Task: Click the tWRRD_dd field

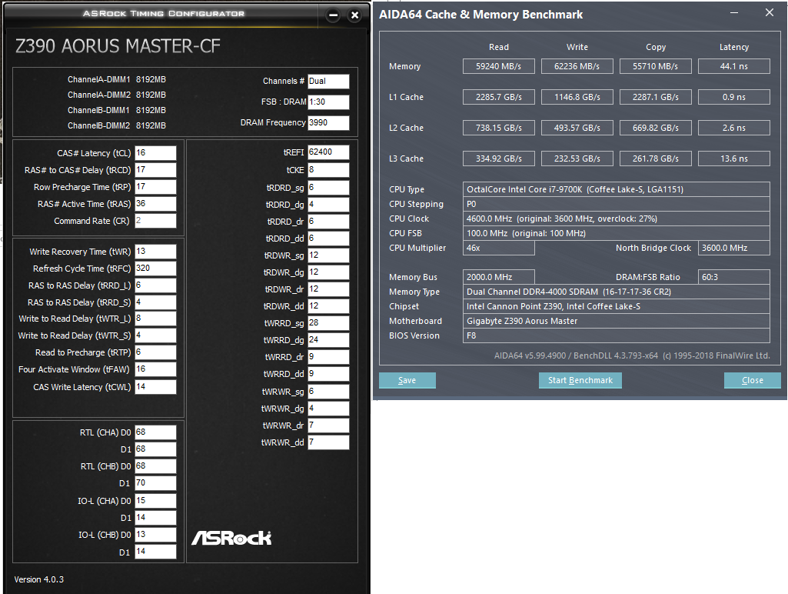Action: tap(329, 374)
